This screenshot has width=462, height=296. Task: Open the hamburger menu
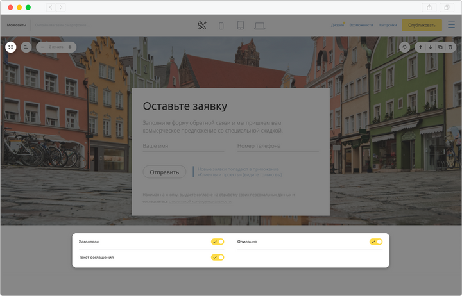(x=452, y=25)
